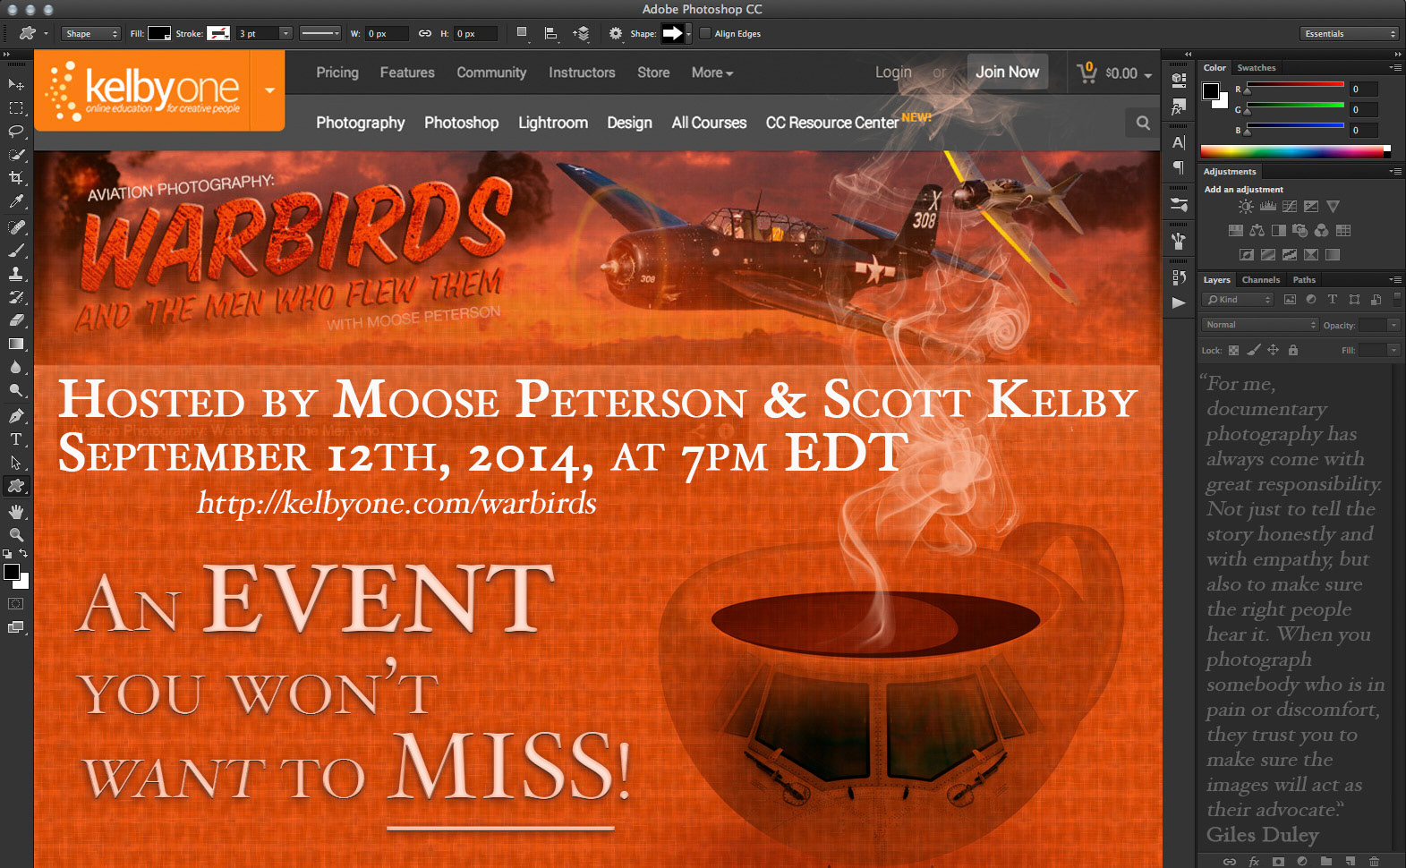Viewport: 1406px width, 868px height.
Task: Toggle lock all padlock icon
Action: click(x=1292, y=350)
